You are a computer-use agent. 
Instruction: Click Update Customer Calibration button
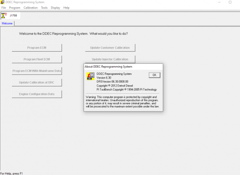tap(110, 48)
